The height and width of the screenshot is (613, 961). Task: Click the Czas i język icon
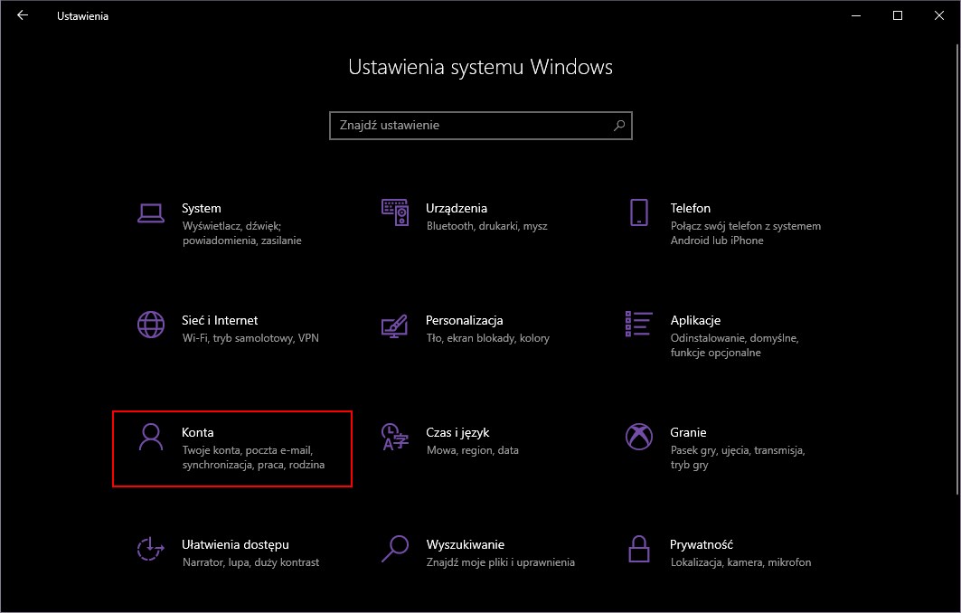click(395, 437)
